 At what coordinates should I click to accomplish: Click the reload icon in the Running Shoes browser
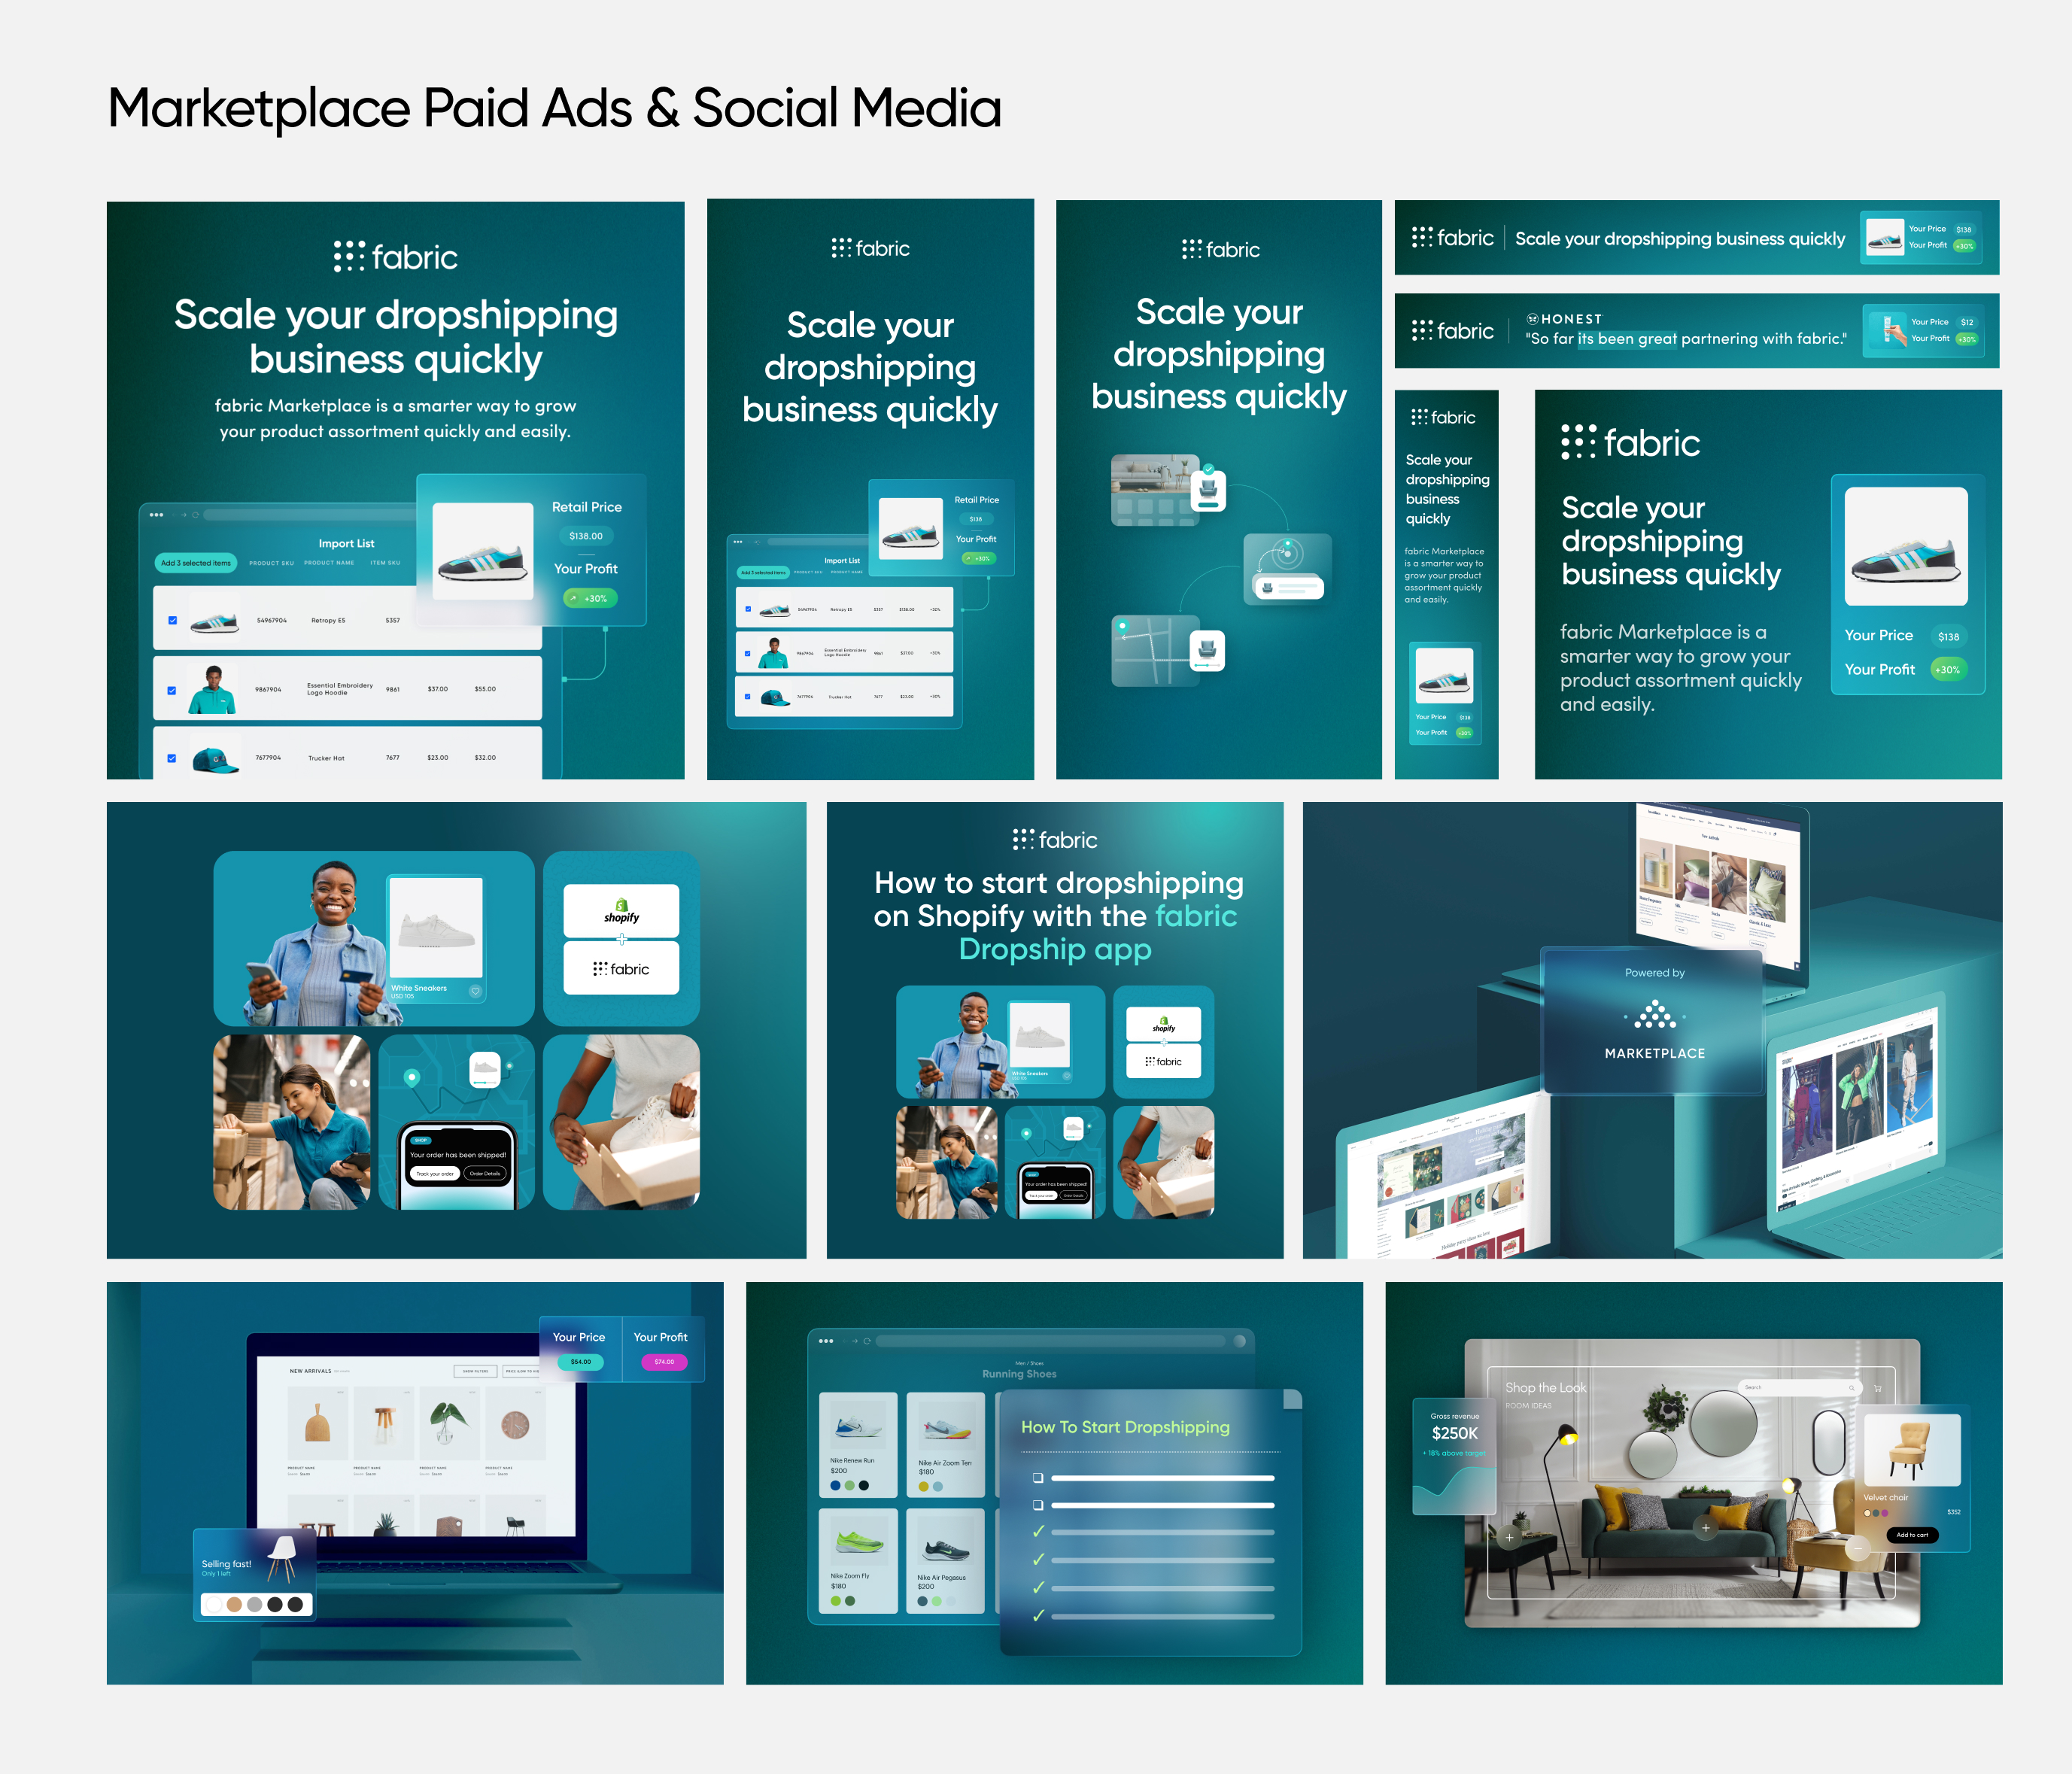(867, 1341)
